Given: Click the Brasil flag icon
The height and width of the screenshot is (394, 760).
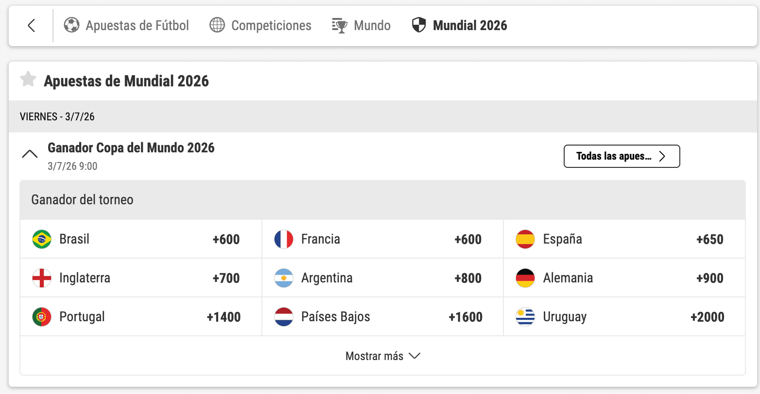Looking at the screenshot, I should pyautogui.click(x=42, y=239).
